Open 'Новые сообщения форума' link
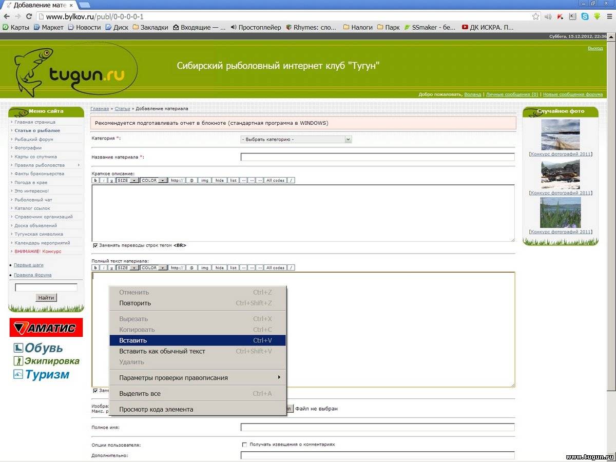This screenshot has height=462, width=616. pos(573,94)
